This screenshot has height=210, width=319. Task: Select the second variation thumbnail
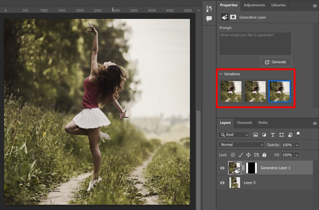255,91
